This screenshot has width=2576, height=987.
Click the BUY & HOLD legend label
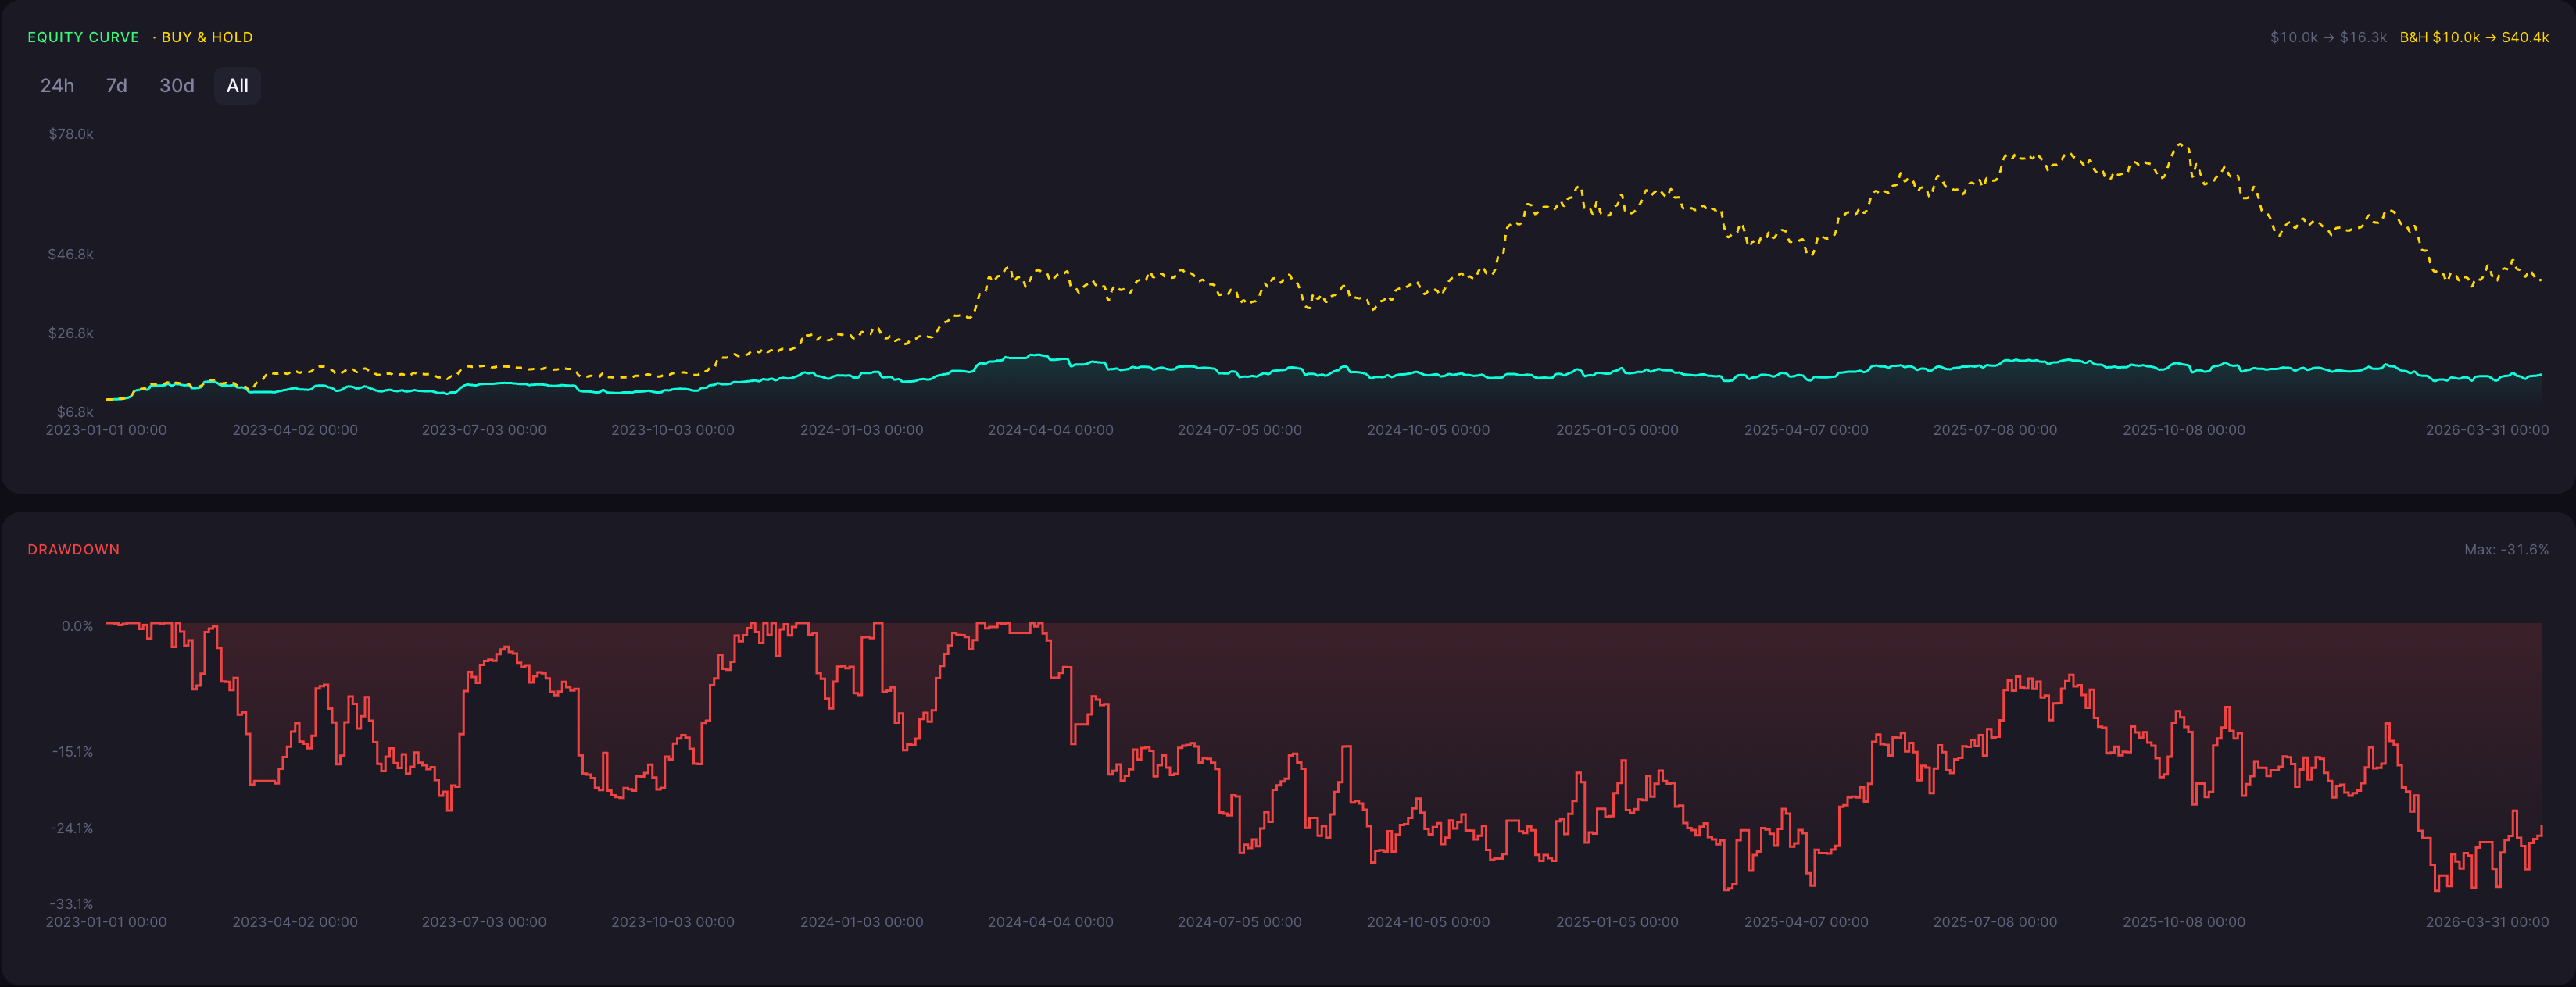[206, 37]
